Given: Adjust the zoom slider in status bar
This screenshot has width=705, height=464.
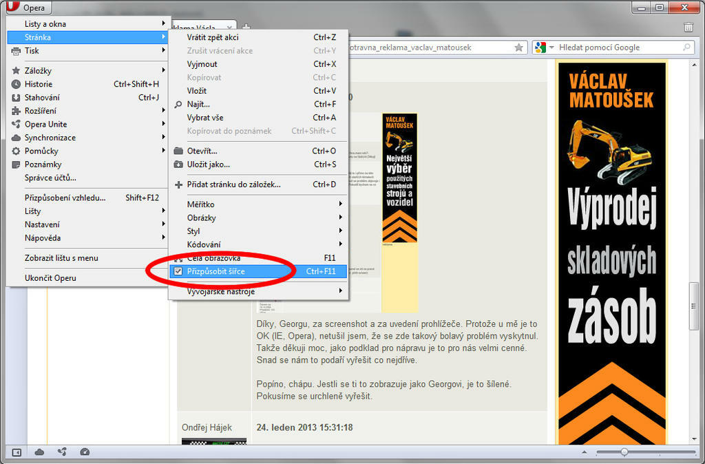Looking at the screenshot, I should [x=624, y=452].
